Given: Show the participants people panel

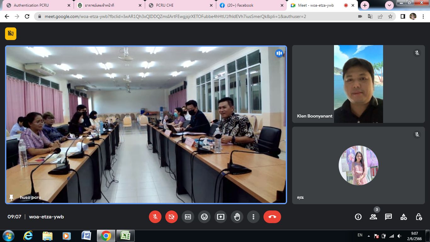Looking at the screenshot, I should (373, 217).
